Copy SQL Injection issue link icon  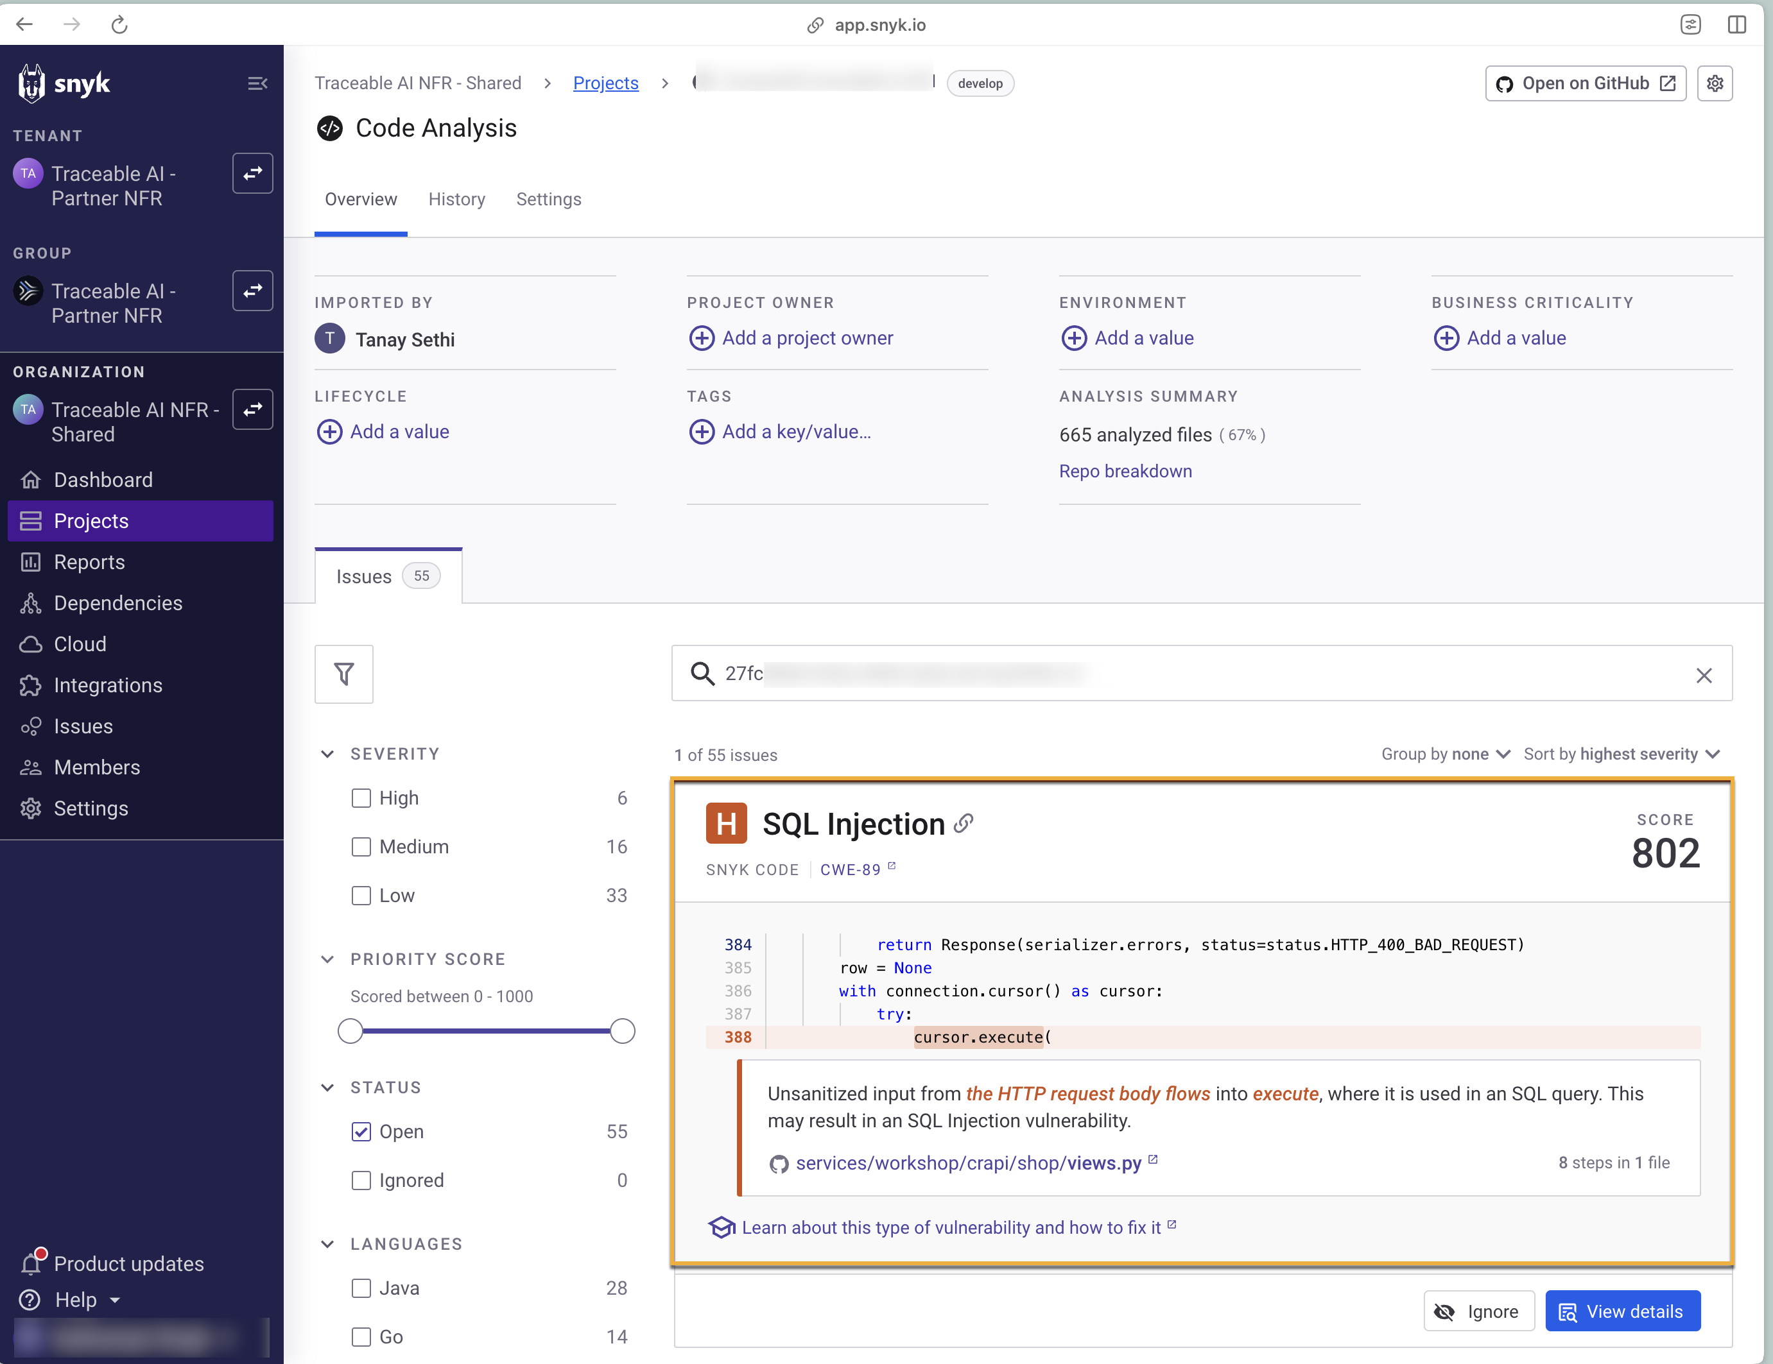click(x=964, y=824)
